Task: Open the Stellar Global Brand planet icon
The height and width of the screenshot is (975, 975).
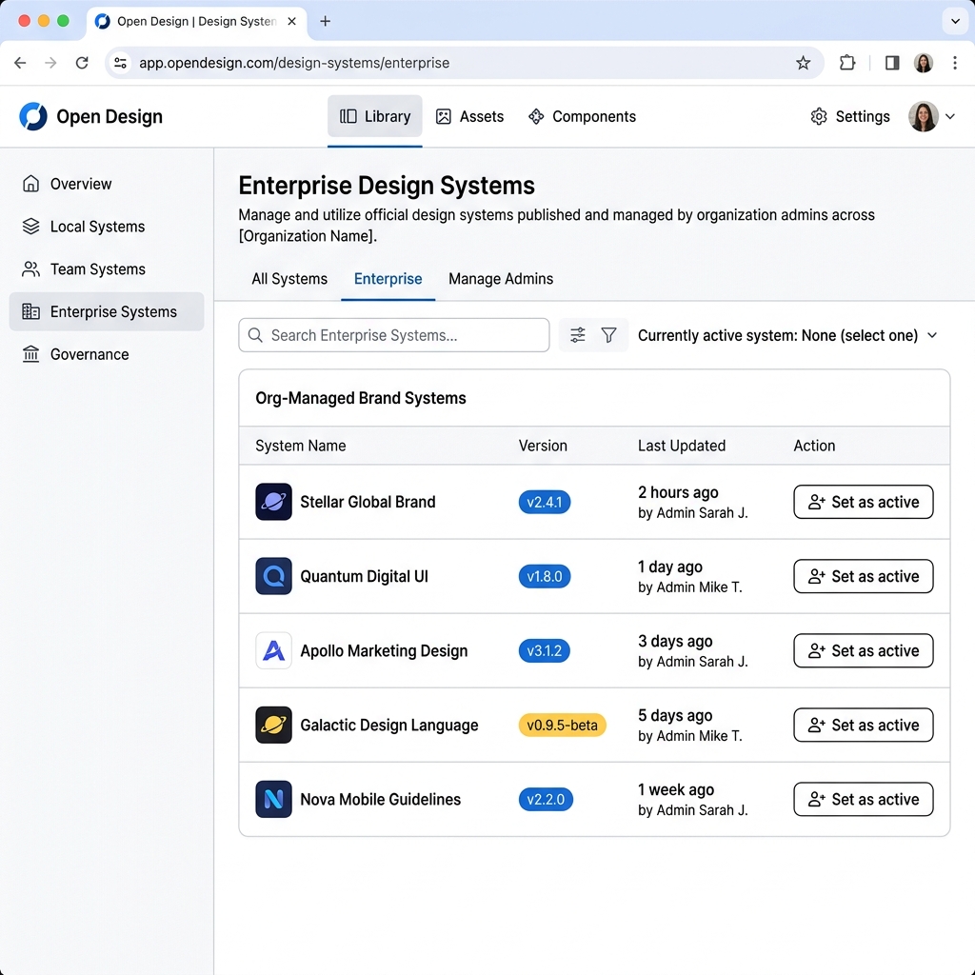Action: pyautogui.click(x=273, y=502)
